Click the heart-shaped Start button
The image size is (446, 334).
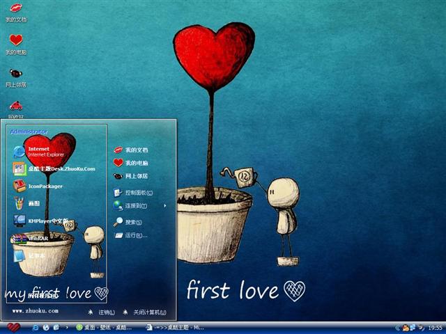tap(13, 328)
